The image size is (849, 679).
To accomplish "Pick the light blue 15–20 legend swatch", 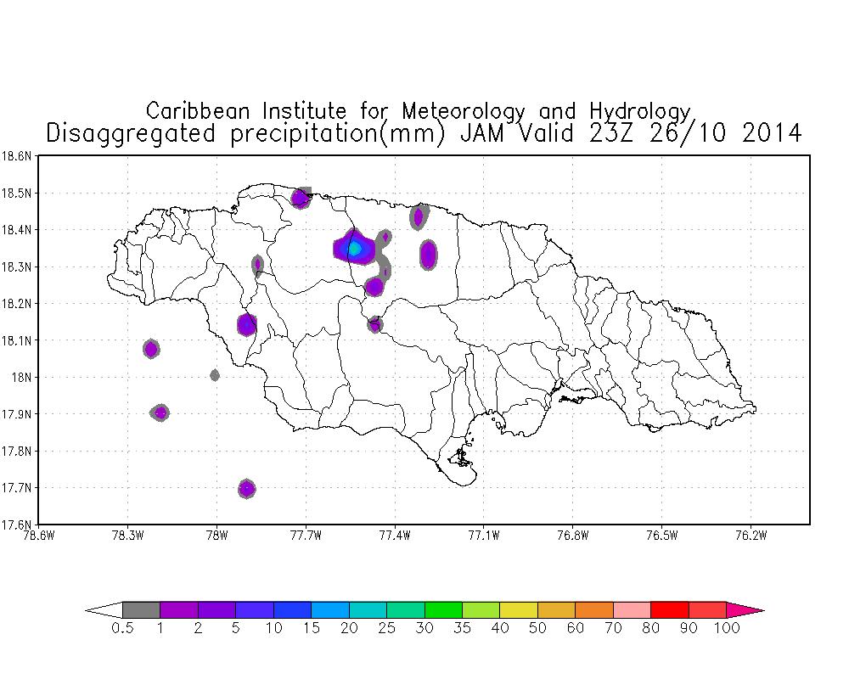I will (330, 609).
